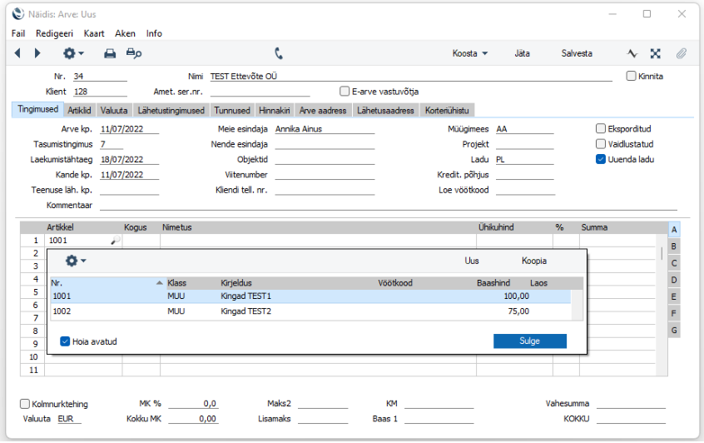Select item row 1001 Kingad TEST1
The image size is (704, 443).
[x=310, y=296]
